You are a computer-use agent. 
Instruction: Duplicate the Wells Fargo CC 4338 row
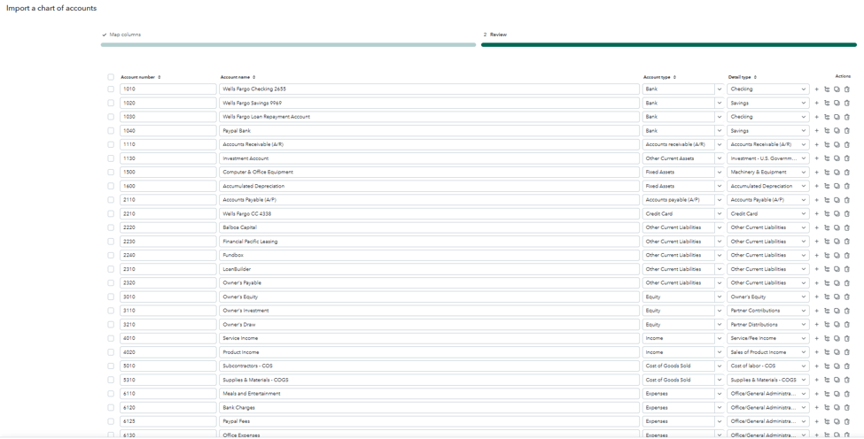pyautogui.click(x=837, y=214)
